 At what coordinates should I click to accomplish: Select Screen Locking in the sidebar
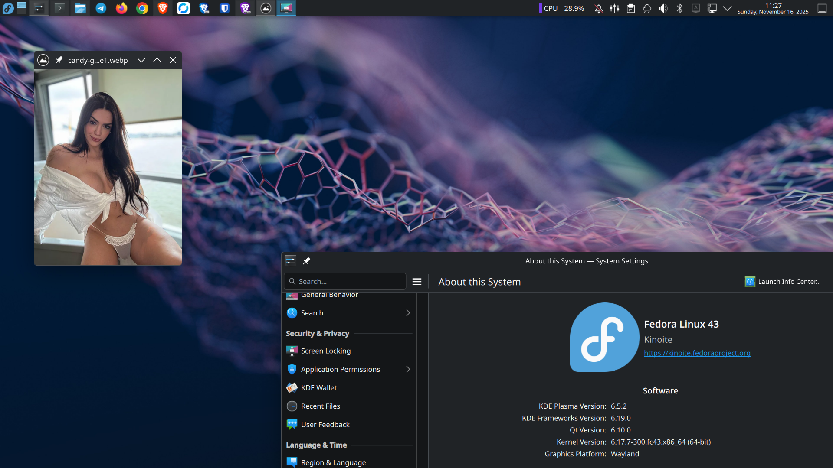325,351
